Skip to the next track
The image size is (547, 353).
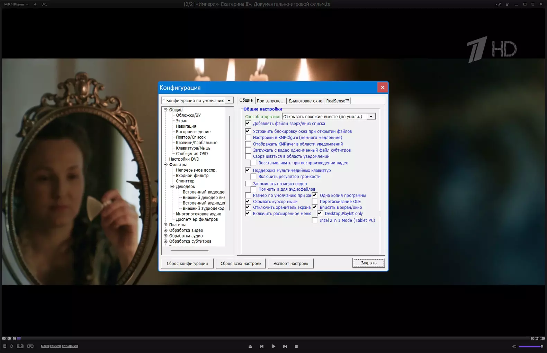tap(285, 346)
